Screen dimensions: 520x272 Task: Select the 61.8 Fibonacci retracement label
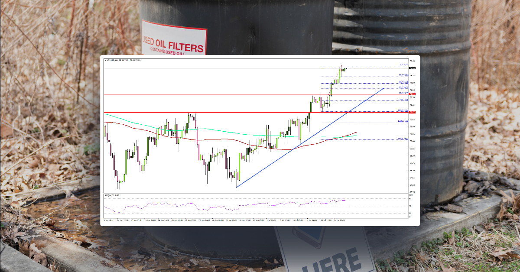[x=403, y=92]
